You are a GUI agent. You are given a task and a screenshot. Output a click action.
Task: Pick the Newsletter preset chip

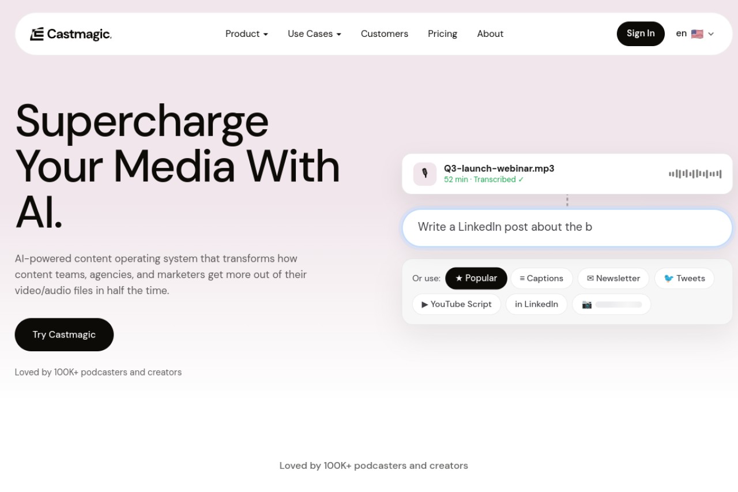point(613,278)
